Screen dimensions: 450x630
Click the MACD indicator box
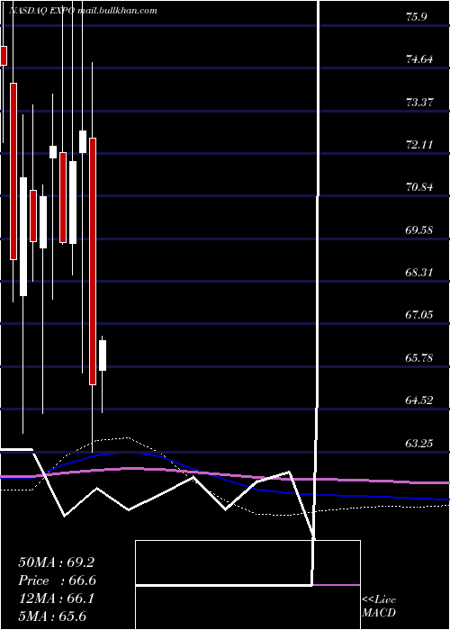pyautogui.click(x=247, y=585)
